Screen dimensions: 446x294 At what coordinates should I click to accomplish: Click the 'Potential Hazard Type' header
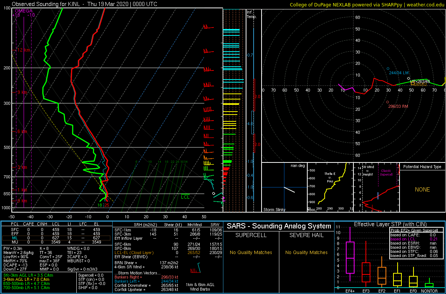point(422,167)
